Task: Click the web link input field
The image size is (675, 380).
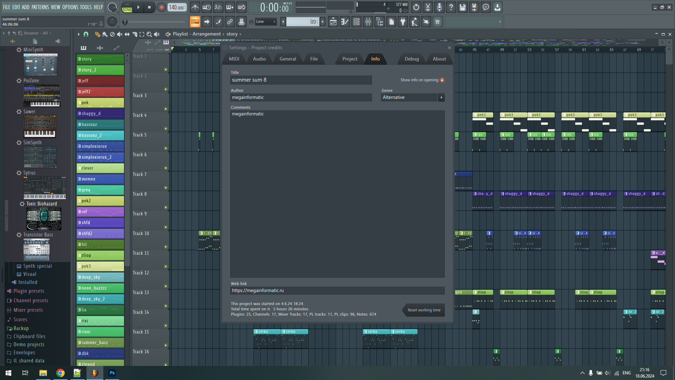Action: point(337,290)
